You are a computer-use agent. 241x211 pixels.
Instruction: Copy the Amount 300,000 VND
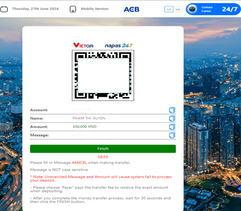pos(172,127)
